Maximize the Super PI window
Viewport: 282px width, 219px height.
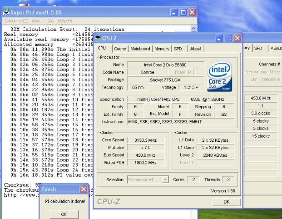point(183,12)
